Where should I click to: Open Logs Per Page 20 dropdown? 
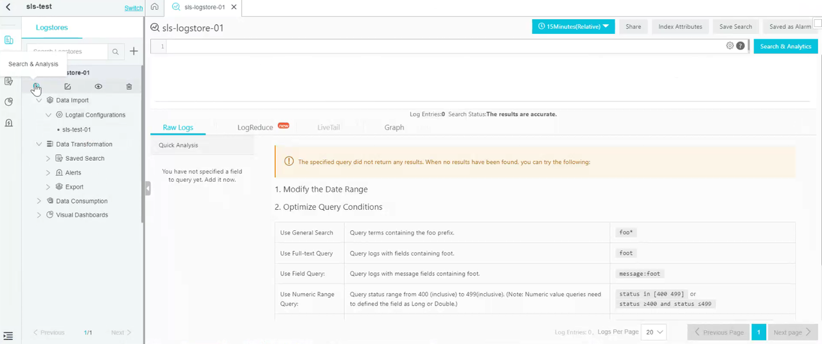click(655, 332)
